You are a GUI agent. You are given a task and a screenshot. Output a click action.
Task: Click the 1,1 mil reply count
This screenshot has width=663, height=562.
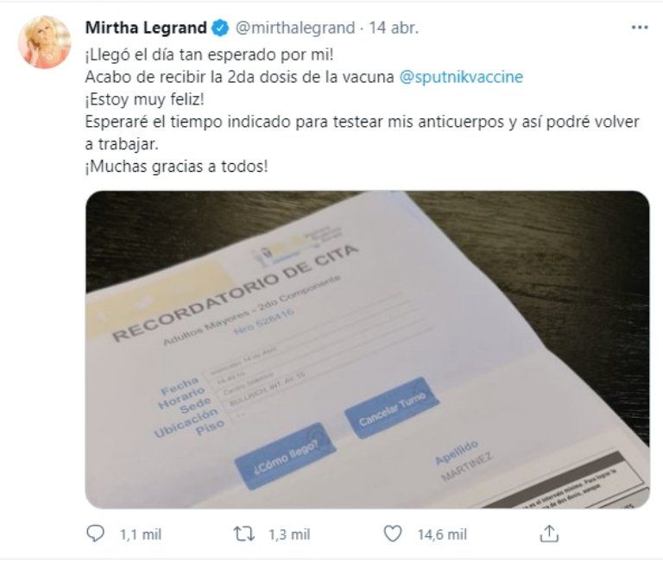pyautogui.click(x=140, y=534)
